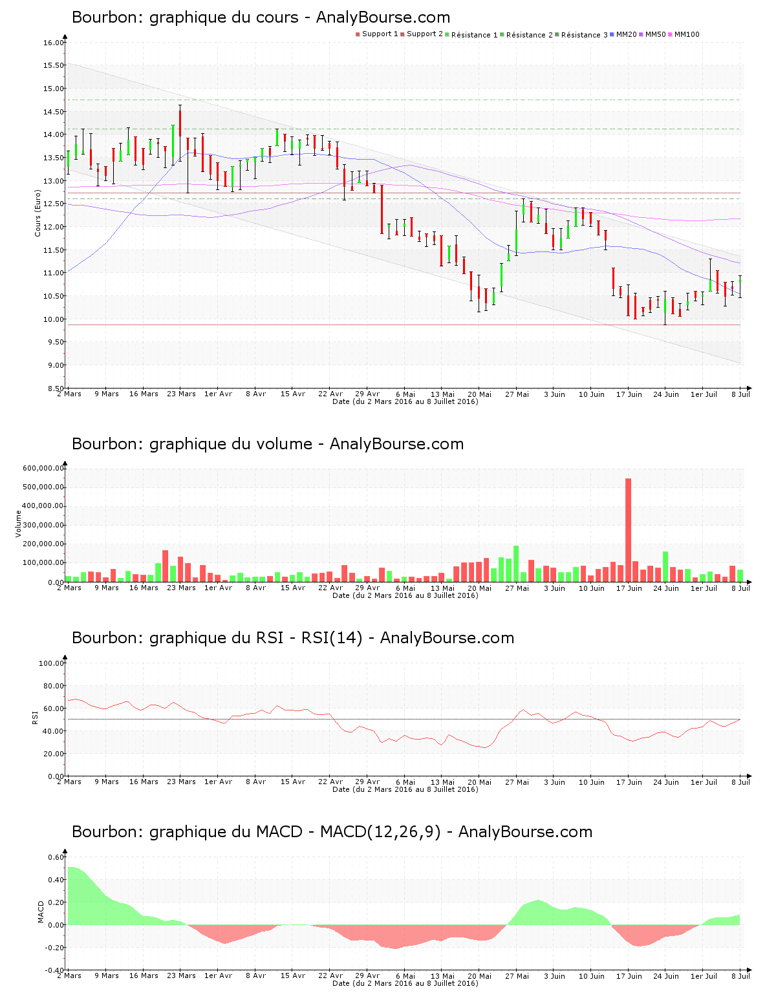This screenshot has width=776, height=1002.
Task: Click the MM100 pink legend swatch
Action: pyautogui.click(x=671, y=34)
